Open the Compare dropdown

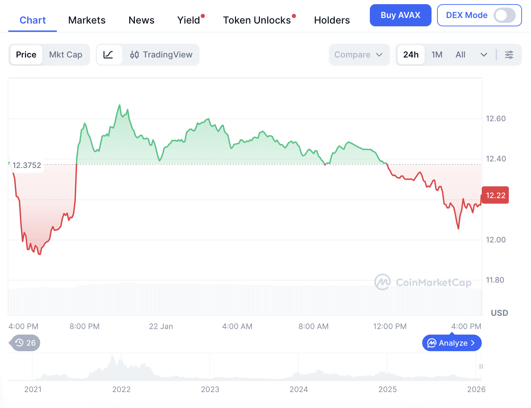click(358, 55)
